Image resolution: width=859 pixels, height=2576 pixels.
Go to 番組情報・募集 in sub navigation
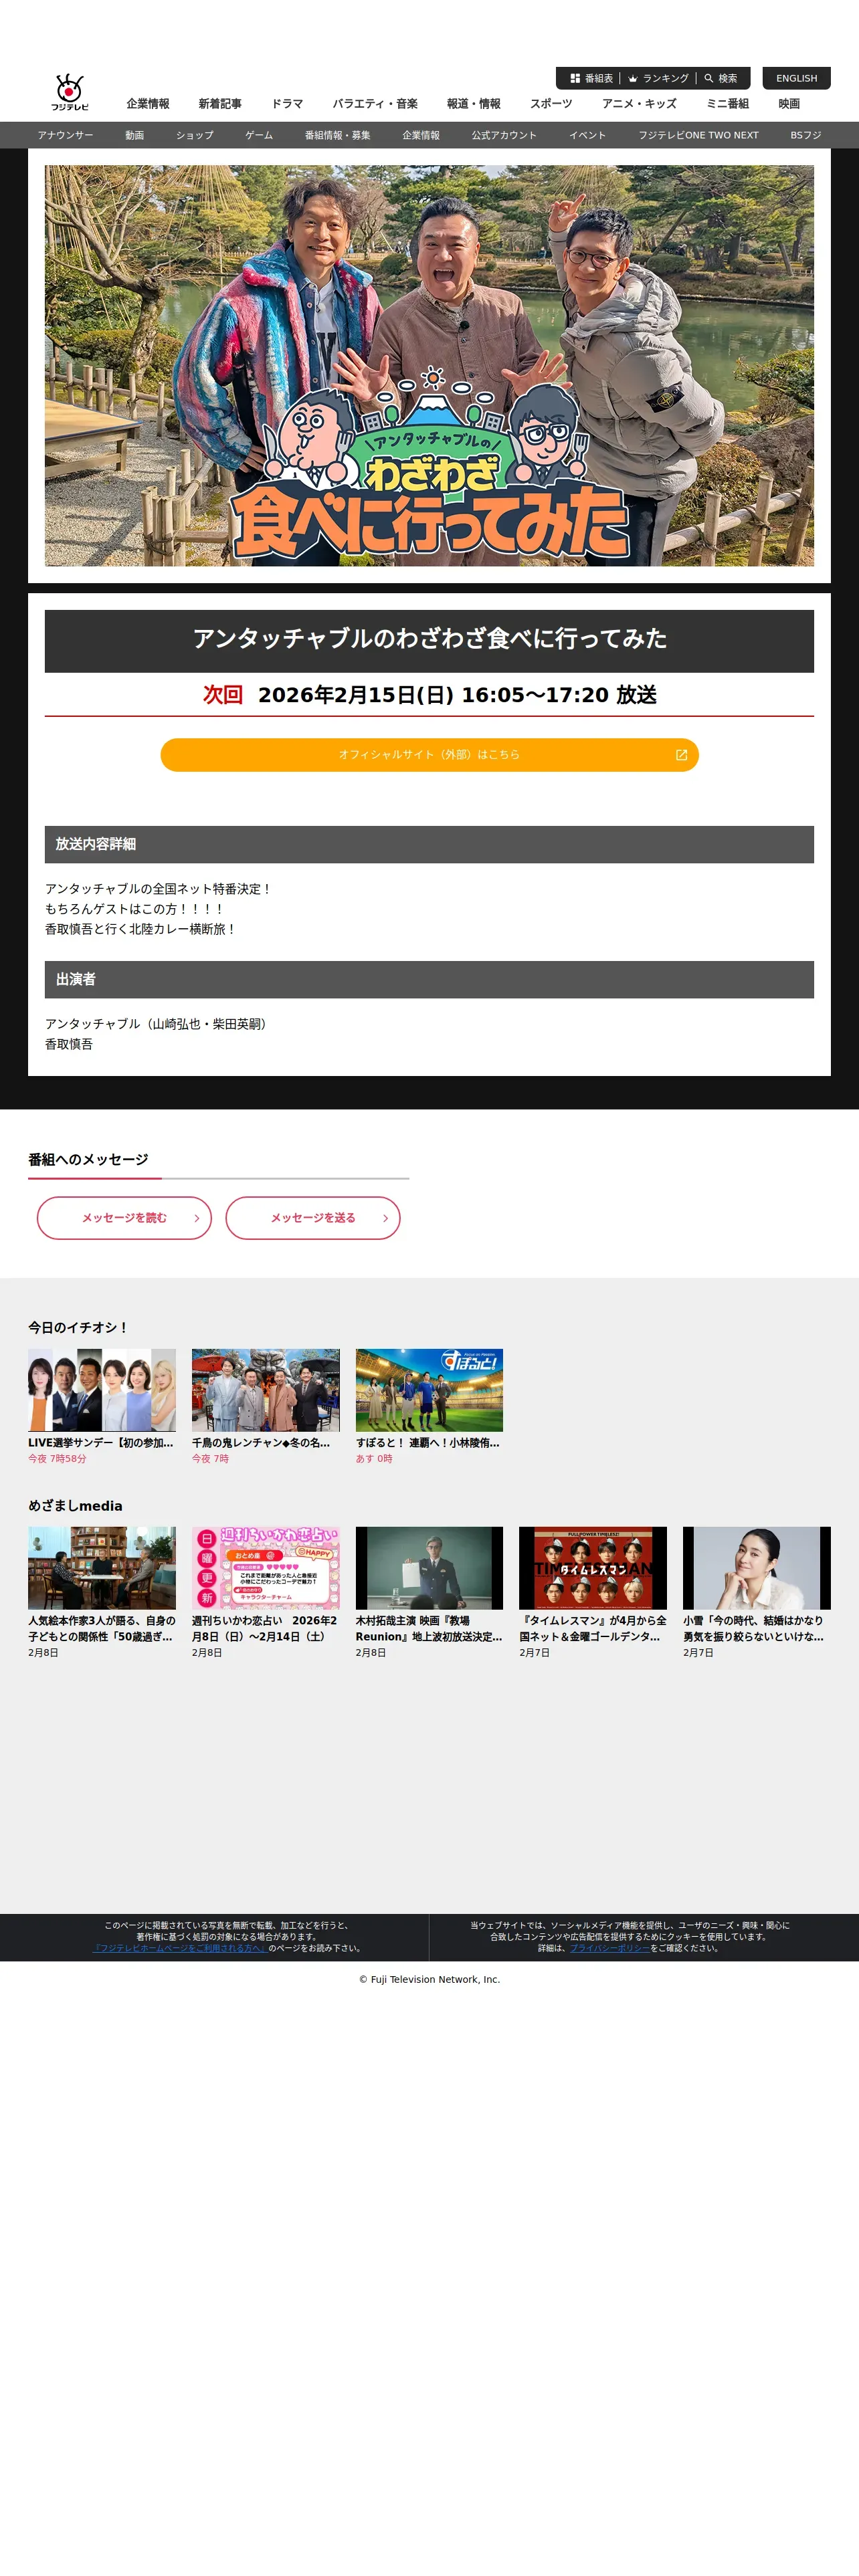tap(337, 135)
